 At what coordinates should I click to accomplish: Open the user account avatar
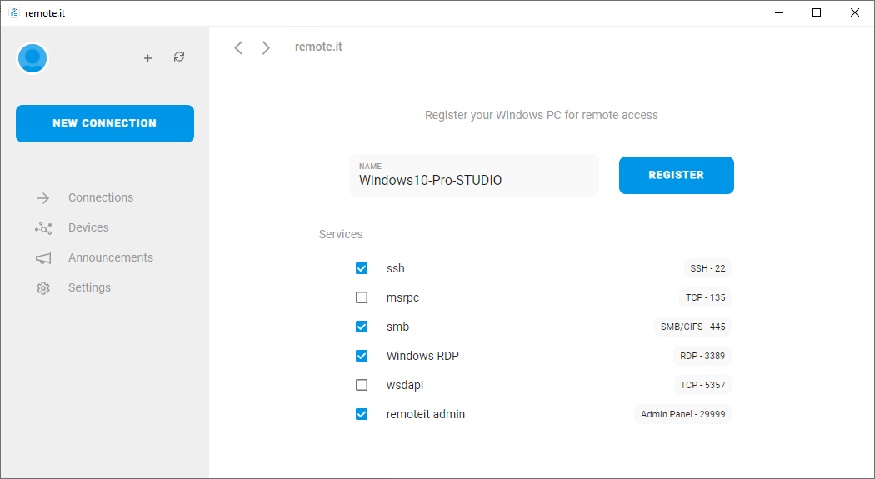[x=32, y=58]
